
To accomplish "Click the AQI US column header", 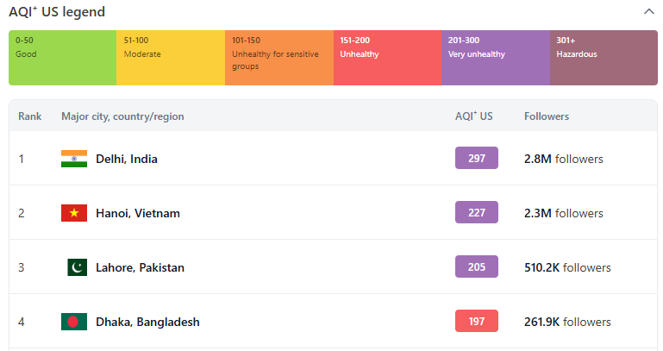I will click(x=473, y=116).
